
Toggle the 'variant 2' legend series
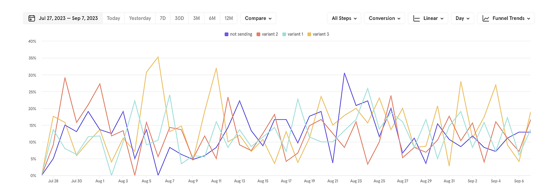tap(267, 34)
